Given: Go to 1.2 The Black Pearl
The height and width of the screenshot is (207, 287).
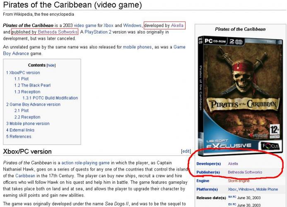Looking at the screenshot, I should [32, 85].
